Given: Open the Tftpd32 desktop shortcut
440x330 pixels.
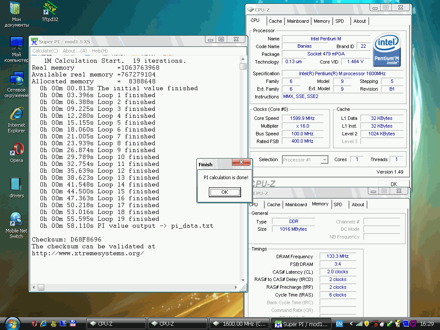Looking at the screenshot, I should click(50, 12).
